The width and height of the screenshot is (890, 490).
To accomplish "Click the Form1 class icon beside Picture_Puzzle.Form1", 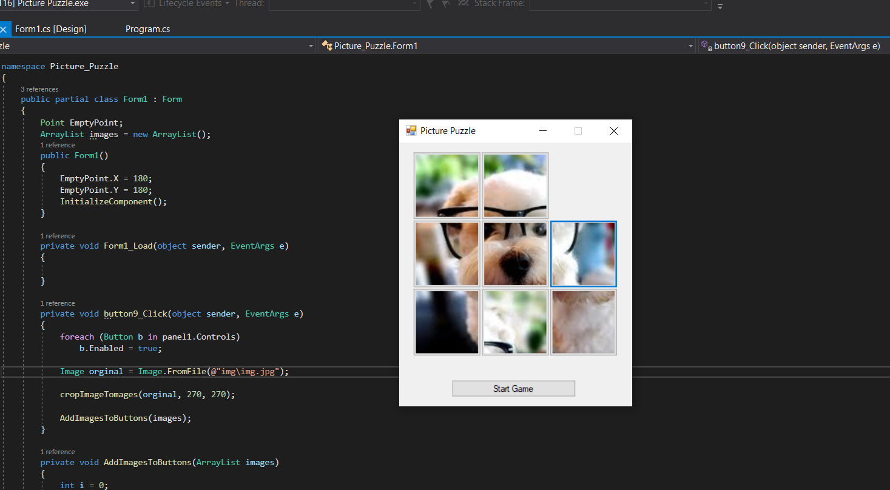I will pyautogui.click(x=326, y=45).
